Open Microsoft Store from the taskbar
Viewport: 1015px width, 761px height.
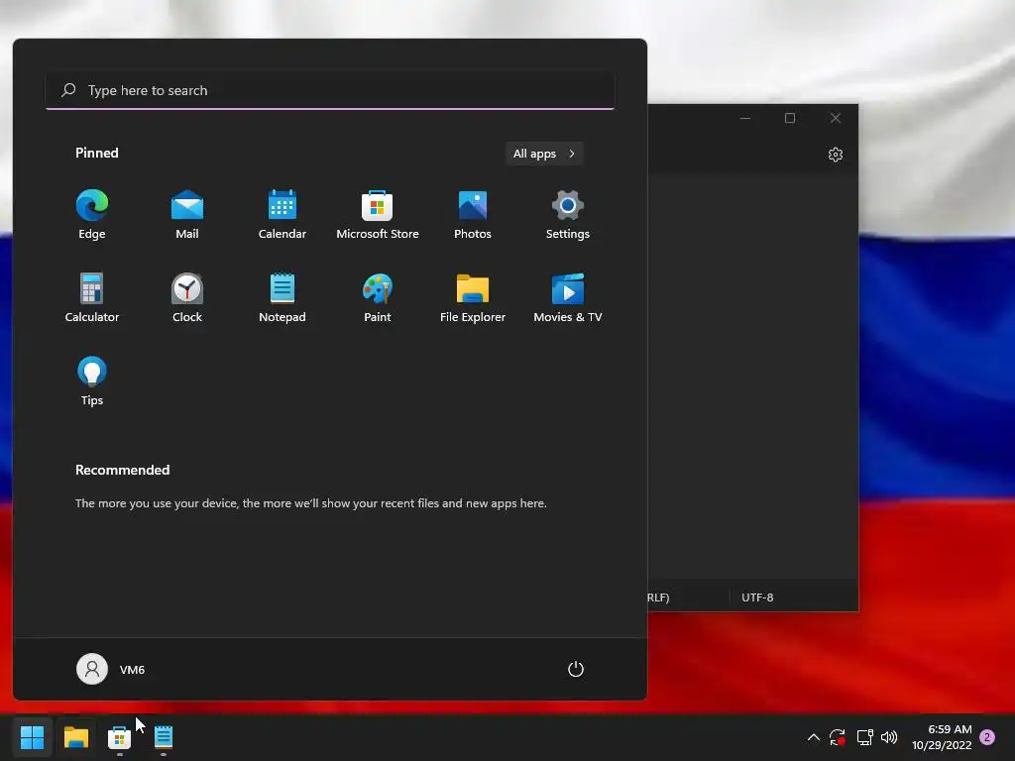pos(119,737)
